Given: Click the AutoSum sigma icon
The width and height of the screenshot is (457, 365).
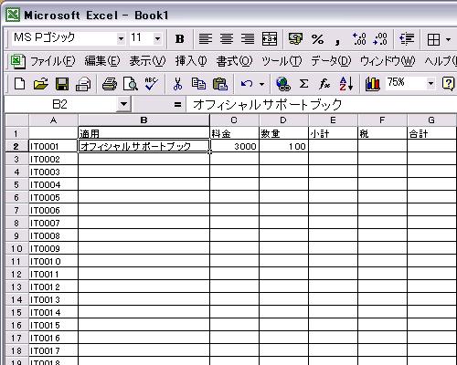Looking at the screenshot, I should point(303,84).
